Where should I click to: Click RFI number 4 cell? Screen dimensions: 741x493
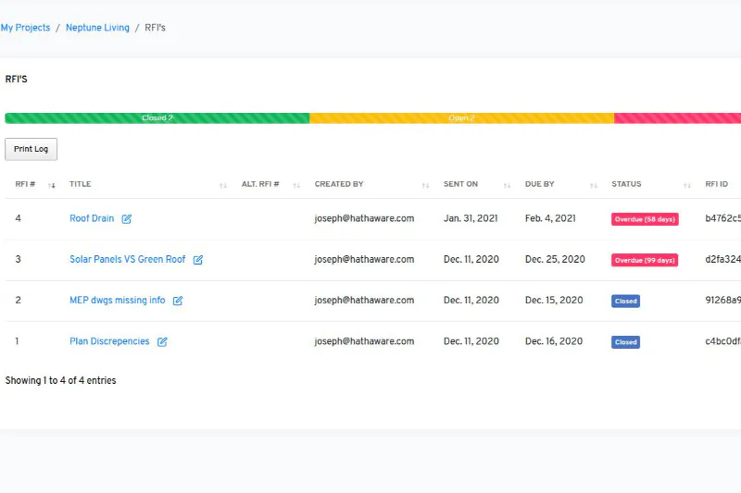(18, 218)
